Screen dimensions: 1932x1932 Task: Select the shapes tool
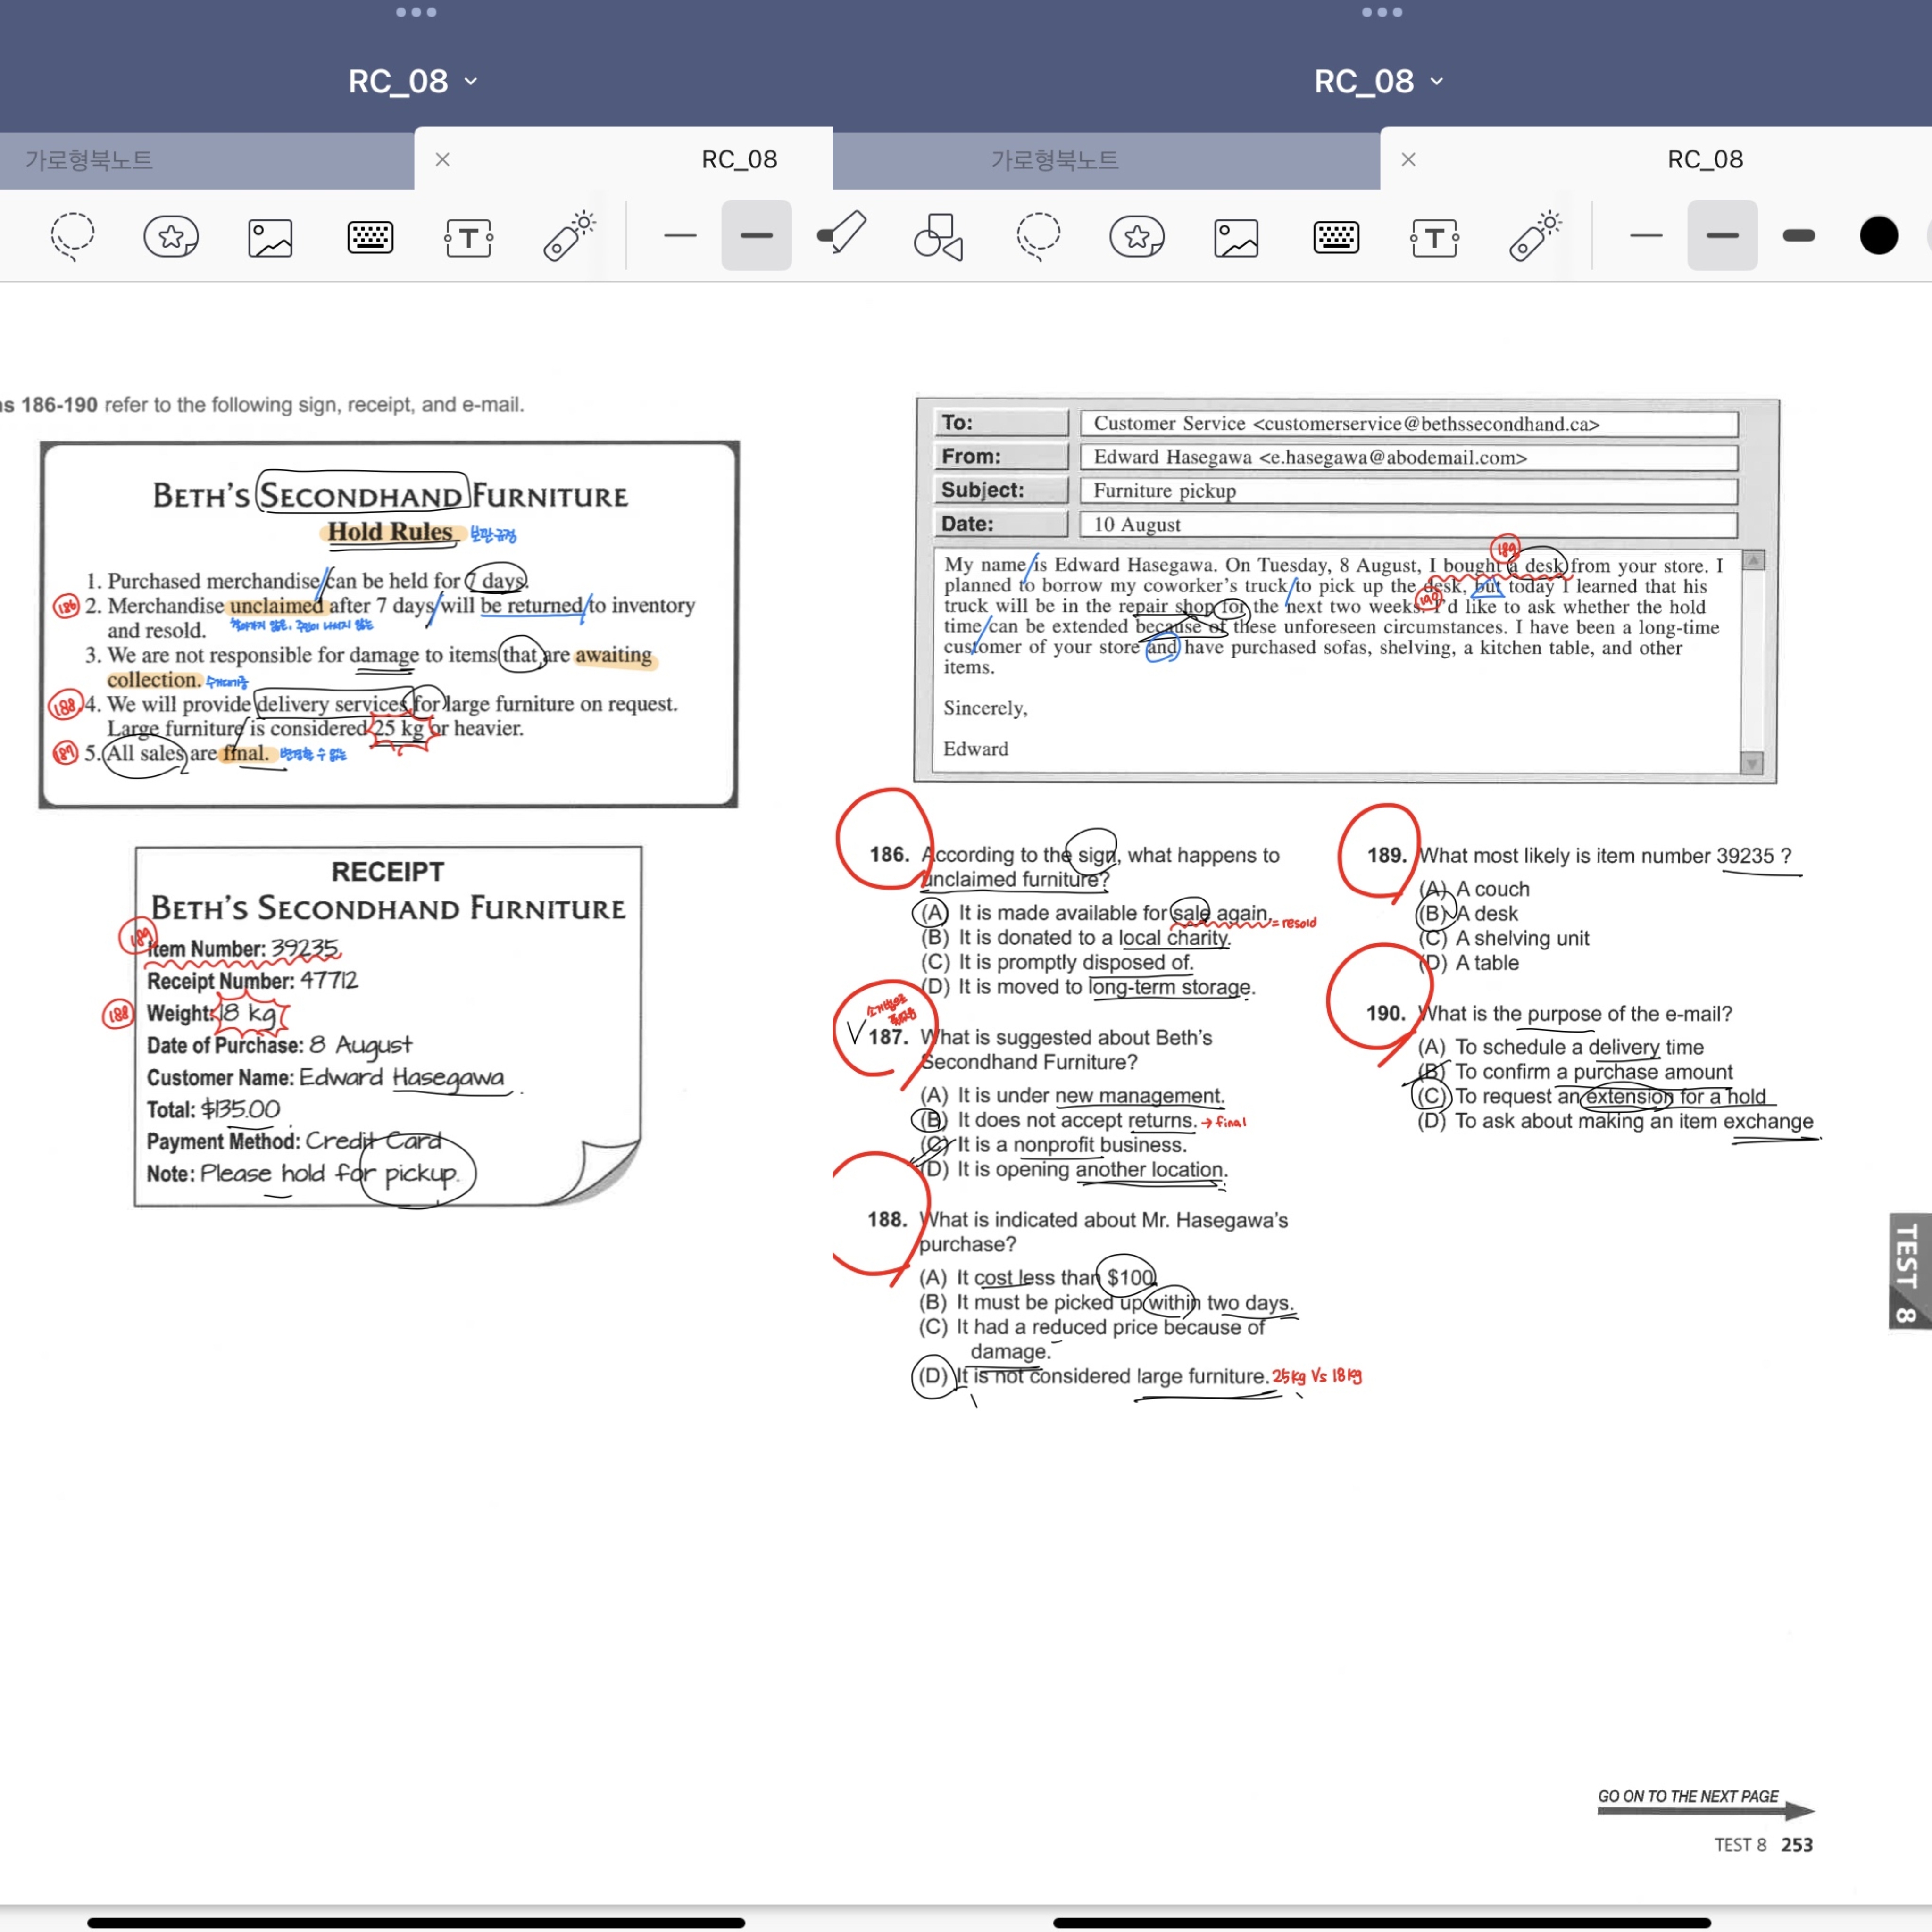938,237
